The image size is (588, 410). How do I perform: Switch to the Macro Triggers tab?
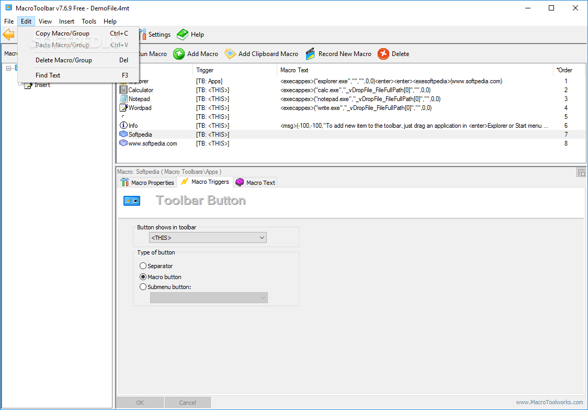205,182
